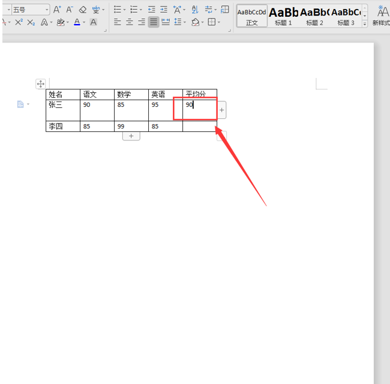
Task: Open the font name dropdown arrow
Action: point(9,10)
